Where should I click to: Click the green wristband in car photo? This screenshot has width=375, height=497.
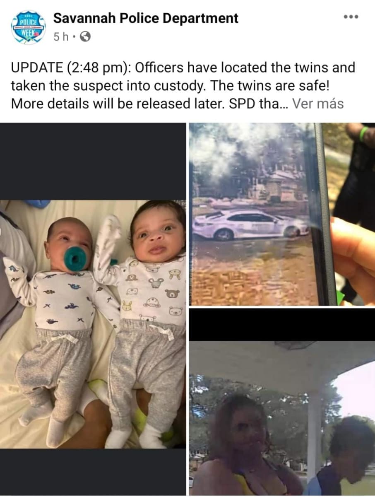pos(364,133)
